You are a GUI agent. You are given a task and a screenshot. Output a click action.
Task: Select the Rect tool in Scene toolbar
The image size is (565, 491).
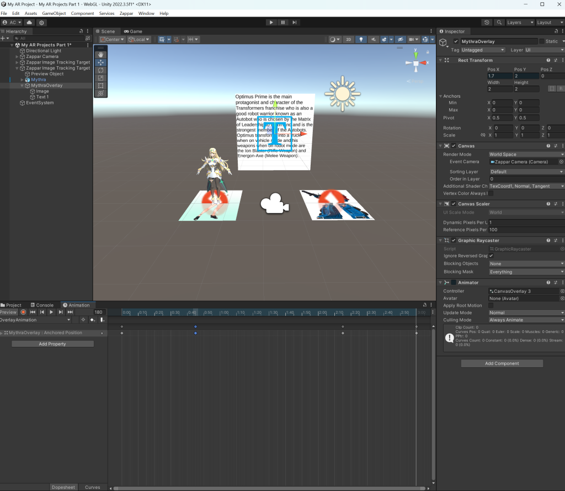(x=100, y=86)
